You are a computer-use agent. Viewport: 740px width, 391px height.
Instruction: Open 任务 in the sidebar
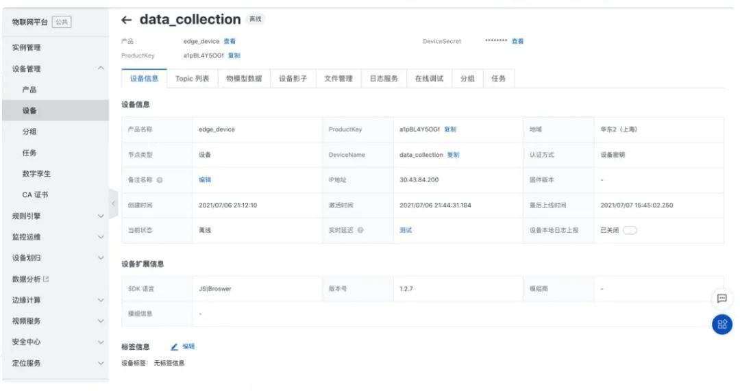(29, 153)
